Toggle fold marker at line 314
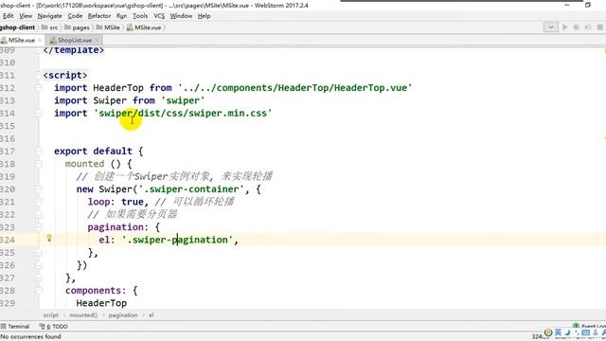The height and width of the screenshot is (341, 606). (x=39, y=114)
